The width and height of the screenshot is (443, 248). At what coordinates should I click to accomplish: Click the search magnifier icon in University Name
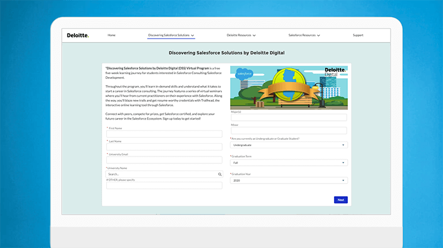coord(219,174)
